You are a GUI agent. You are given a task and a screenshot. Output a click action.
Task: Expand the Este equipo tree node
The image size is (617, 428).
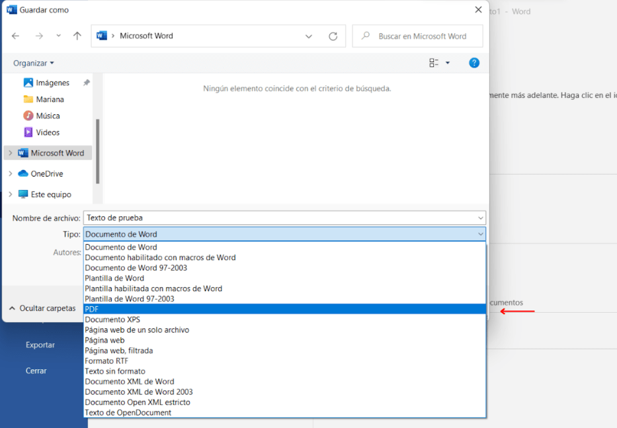click(x=11, y=194)
